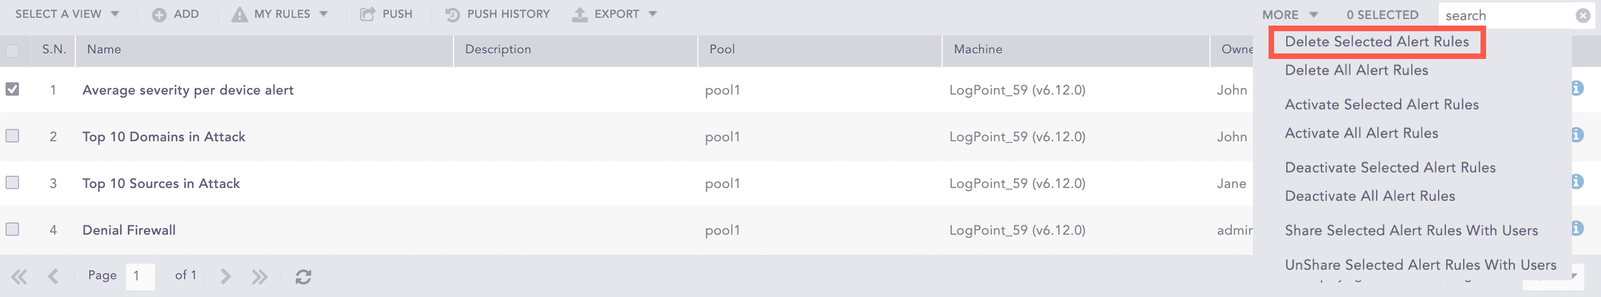1601x297 pixels.
Task: Open Push History via its clock icon
Action: [x=452, y=14]
